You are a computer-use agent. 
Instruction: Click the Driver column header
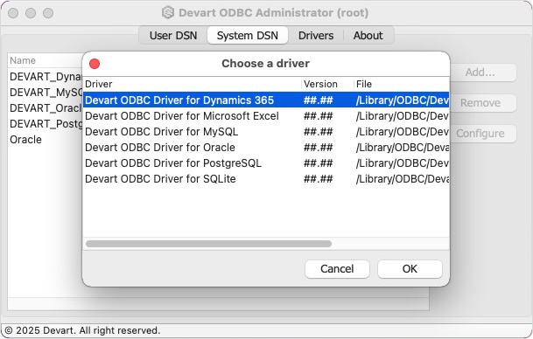192,84
